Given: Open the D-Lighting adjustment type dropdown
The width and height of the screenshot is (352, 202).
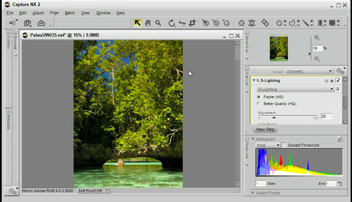Looking at the screenshot, I should (x=295, y=89).
